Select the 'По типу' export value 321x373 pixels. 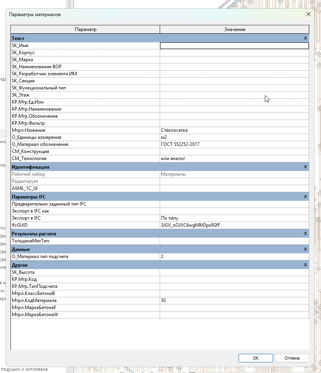click(234, 218)
